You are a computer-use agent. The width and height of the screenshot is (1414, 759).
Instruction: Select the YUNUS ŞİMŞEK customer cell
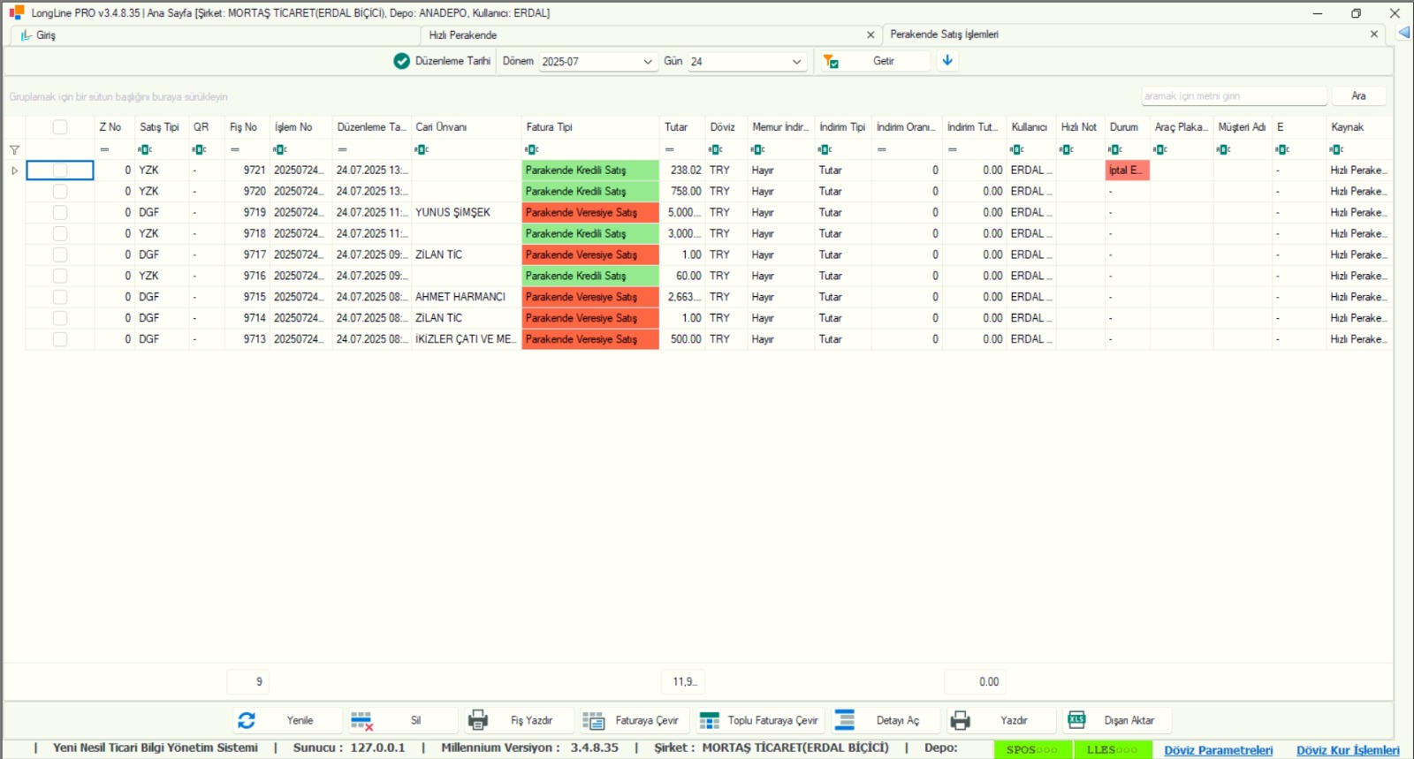[x=467, y=212]
